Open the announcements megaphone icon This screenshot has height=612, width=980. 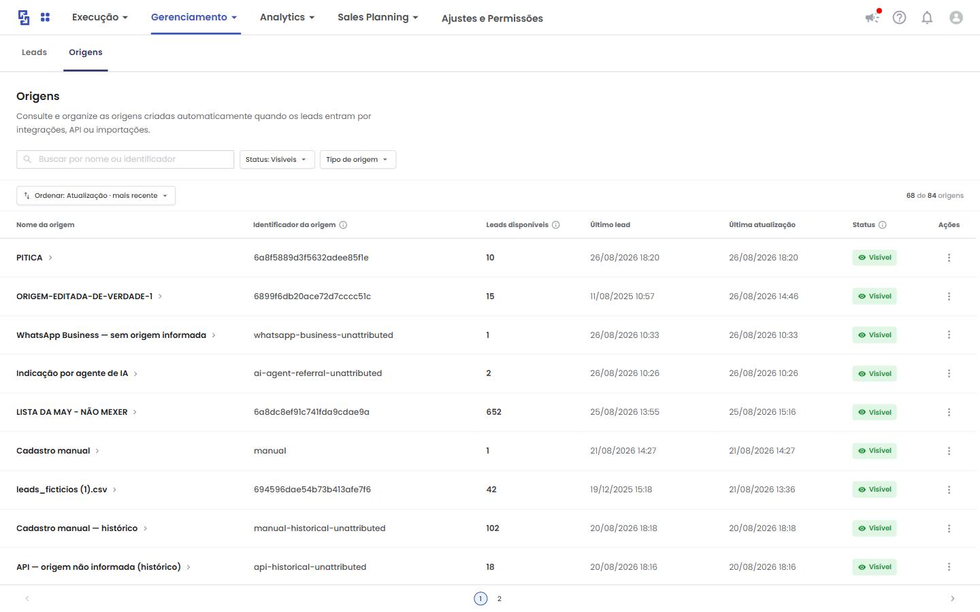pyautogui.click(x=872, y=17)
